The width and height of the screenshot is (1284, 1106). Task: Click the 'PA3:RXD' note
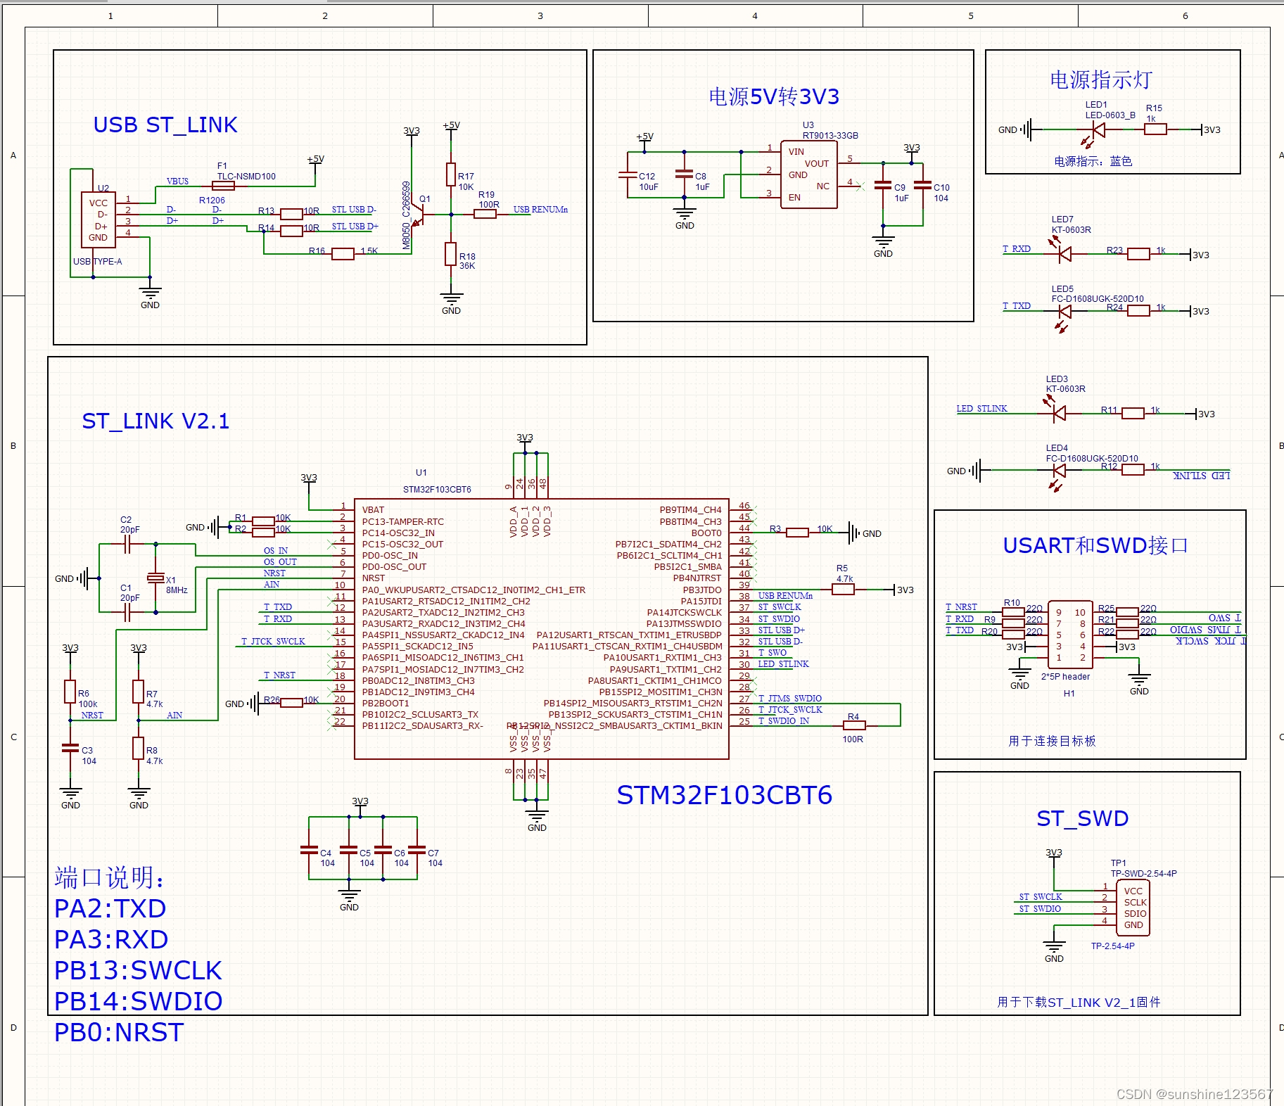pyautogui.click(x=111, y=939)
